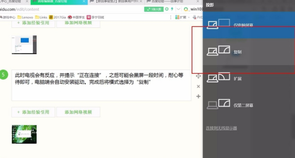Close the 百度经验——回享计划 tab
295x158 pixels.
(198, 1)
